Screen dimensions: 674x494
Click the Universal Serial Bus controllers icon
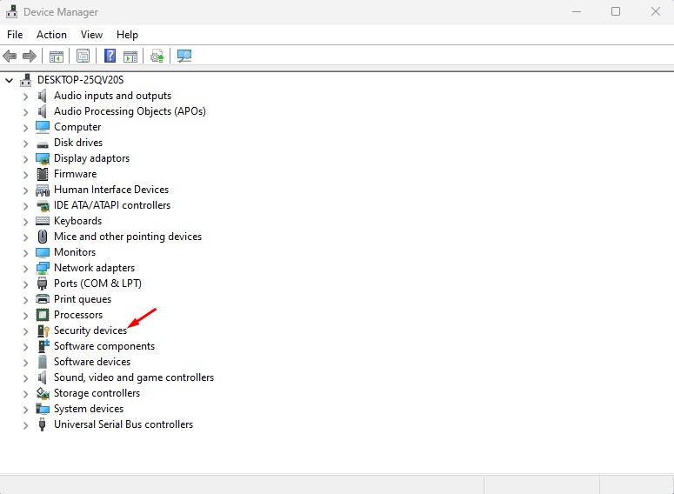click(x=42, y=424)
